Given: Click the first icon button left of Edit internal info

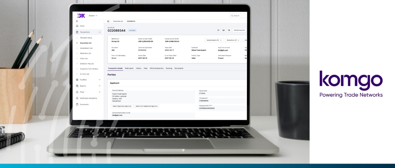Looking at the screenshot, I should click(x=218, y=30).
